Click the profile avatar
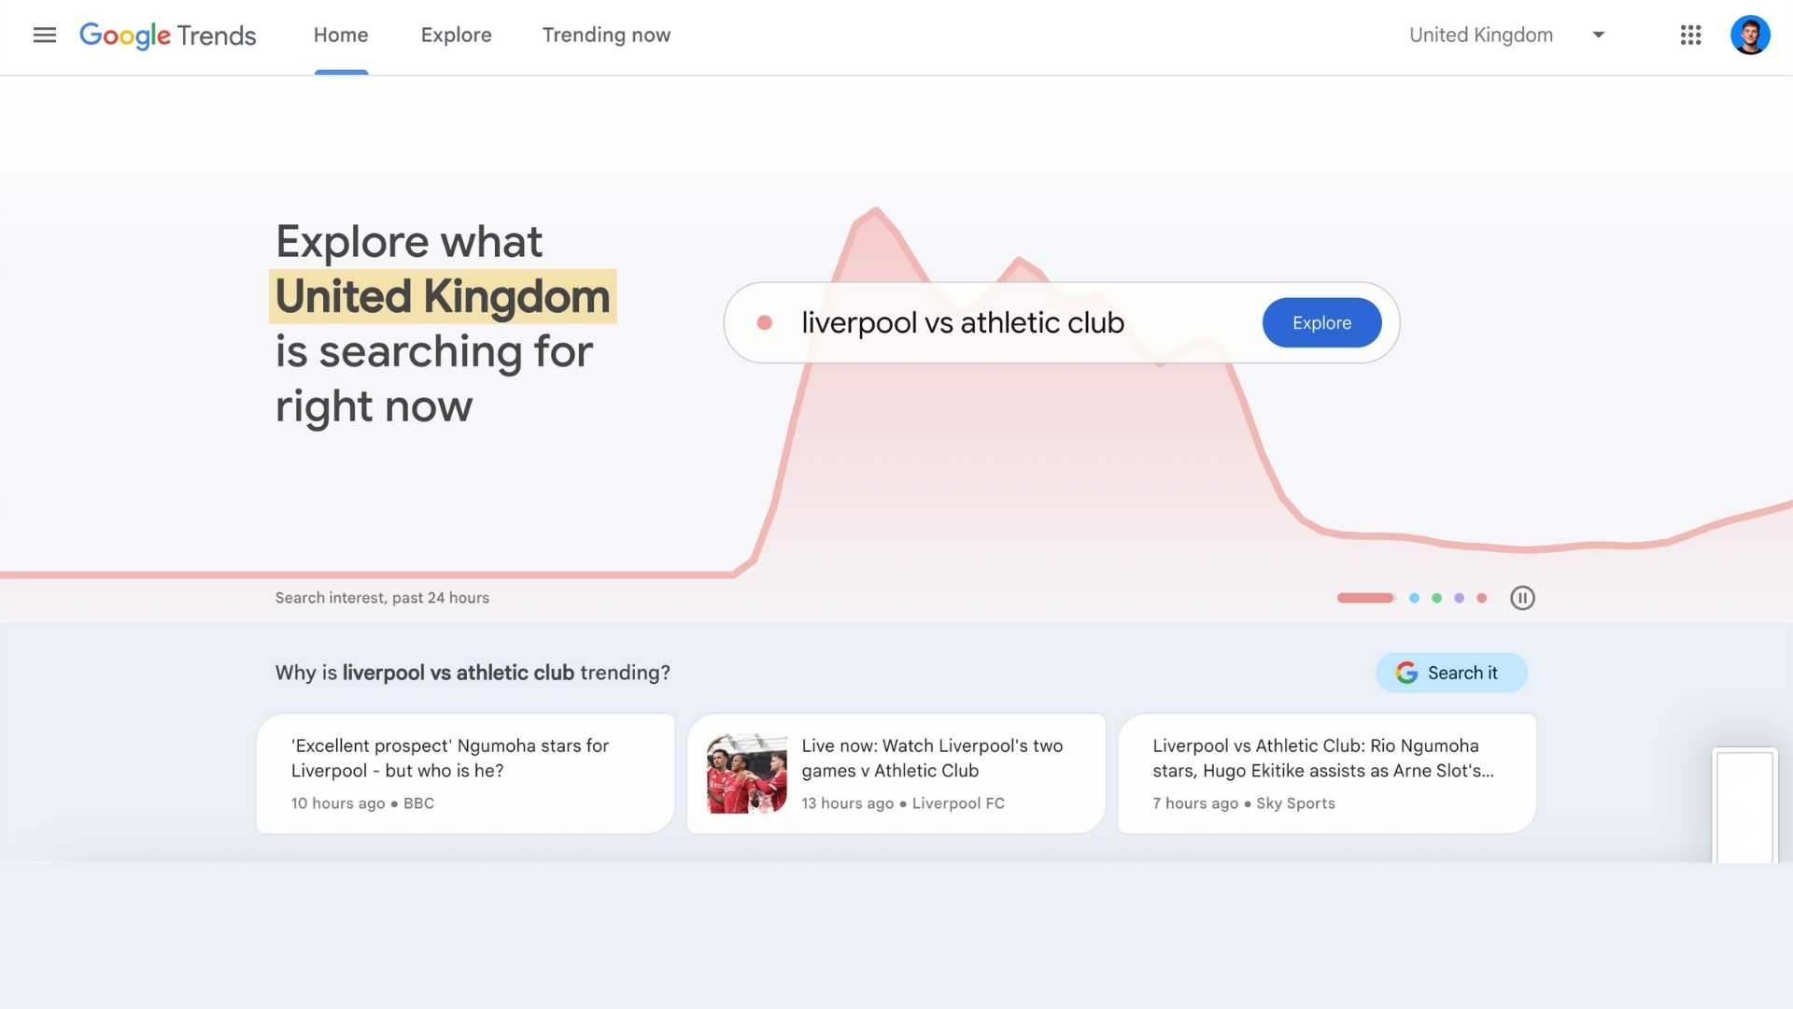The image size is (1793, 1009). click(1750, 36)
